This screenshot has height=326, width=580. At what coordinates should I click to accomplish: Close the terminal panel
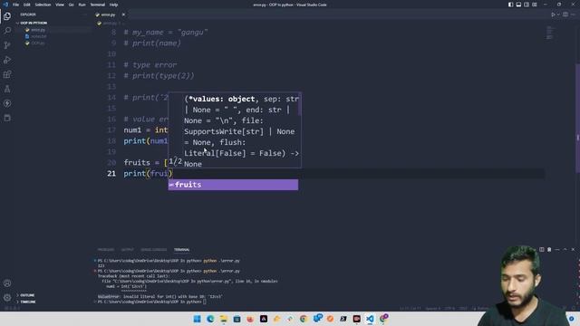(x=573, y=250)
